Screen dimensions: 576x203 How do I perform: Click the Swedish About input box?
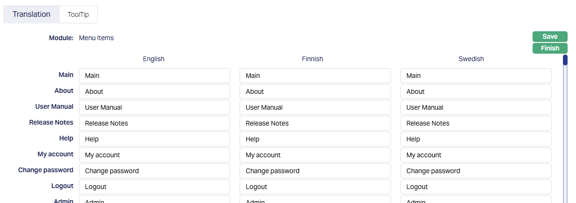[x=476, y=91]
